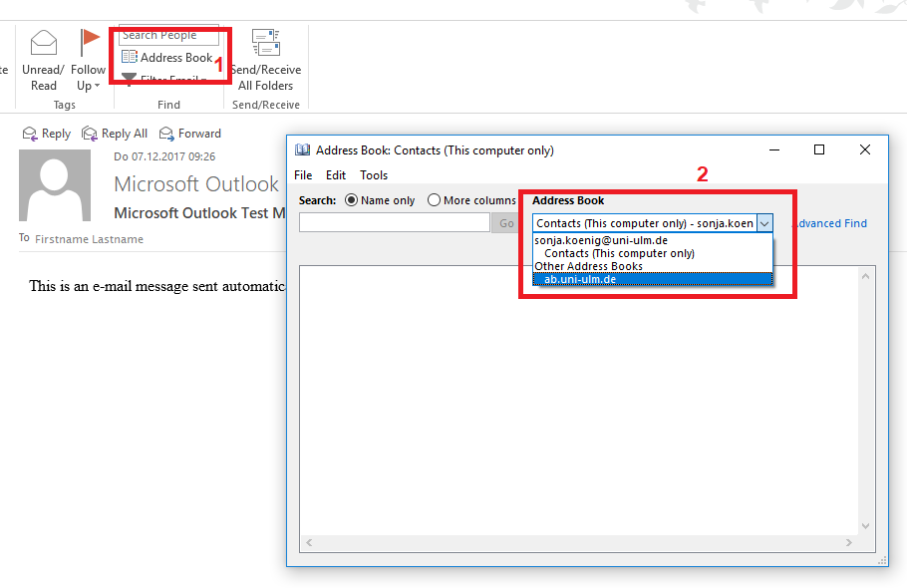Select the More columns search option
Viewport: 907px width, 588px height.
point(471,200)
